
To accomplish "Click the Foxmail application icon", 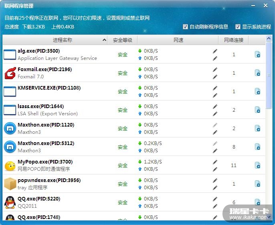I will [10, 73].
